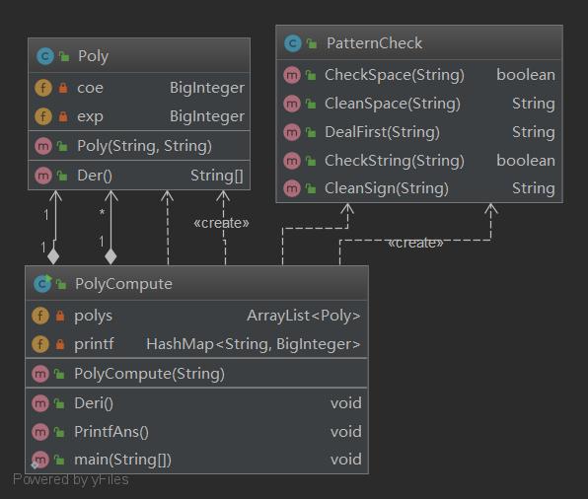This screenshot has height=499, width=588.
Task: Select the CheckSpace(String) method name
Action: (x=395, y=75)
